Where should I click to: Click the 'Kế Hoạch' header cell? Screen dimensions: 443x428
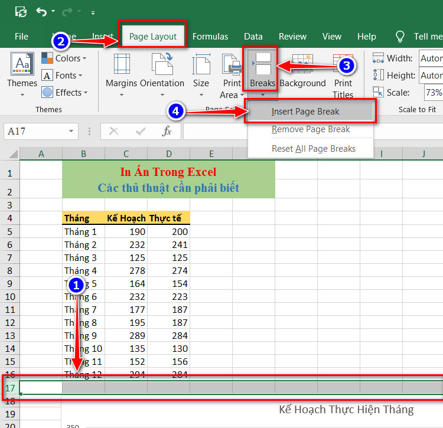(x=126, y=218)
